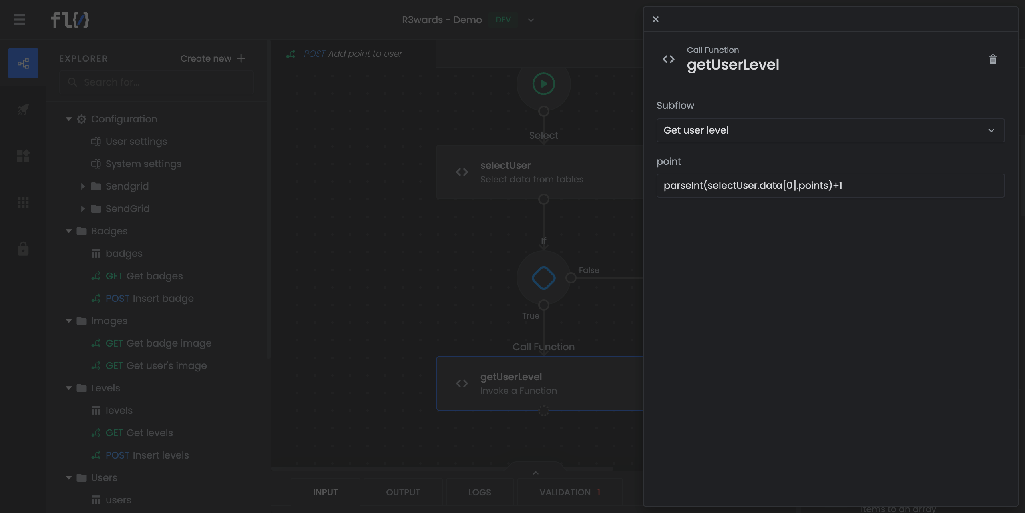Image resolution: width=1025 pixels, height=513 pixels.
Task: Expand the Sendgrid folder
Action: pos(83,186)
